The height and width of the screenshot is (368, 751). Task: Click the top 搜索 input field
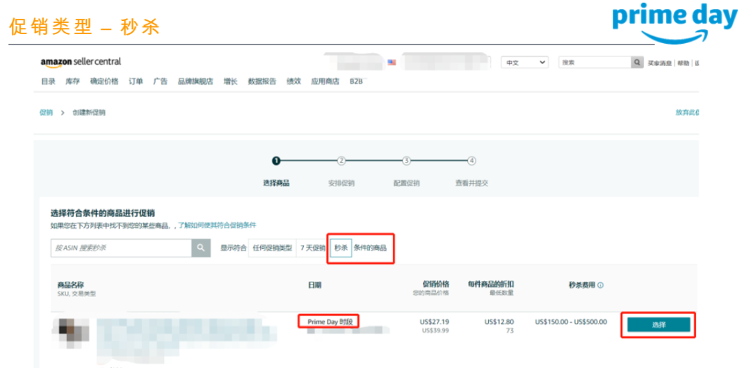595,63
